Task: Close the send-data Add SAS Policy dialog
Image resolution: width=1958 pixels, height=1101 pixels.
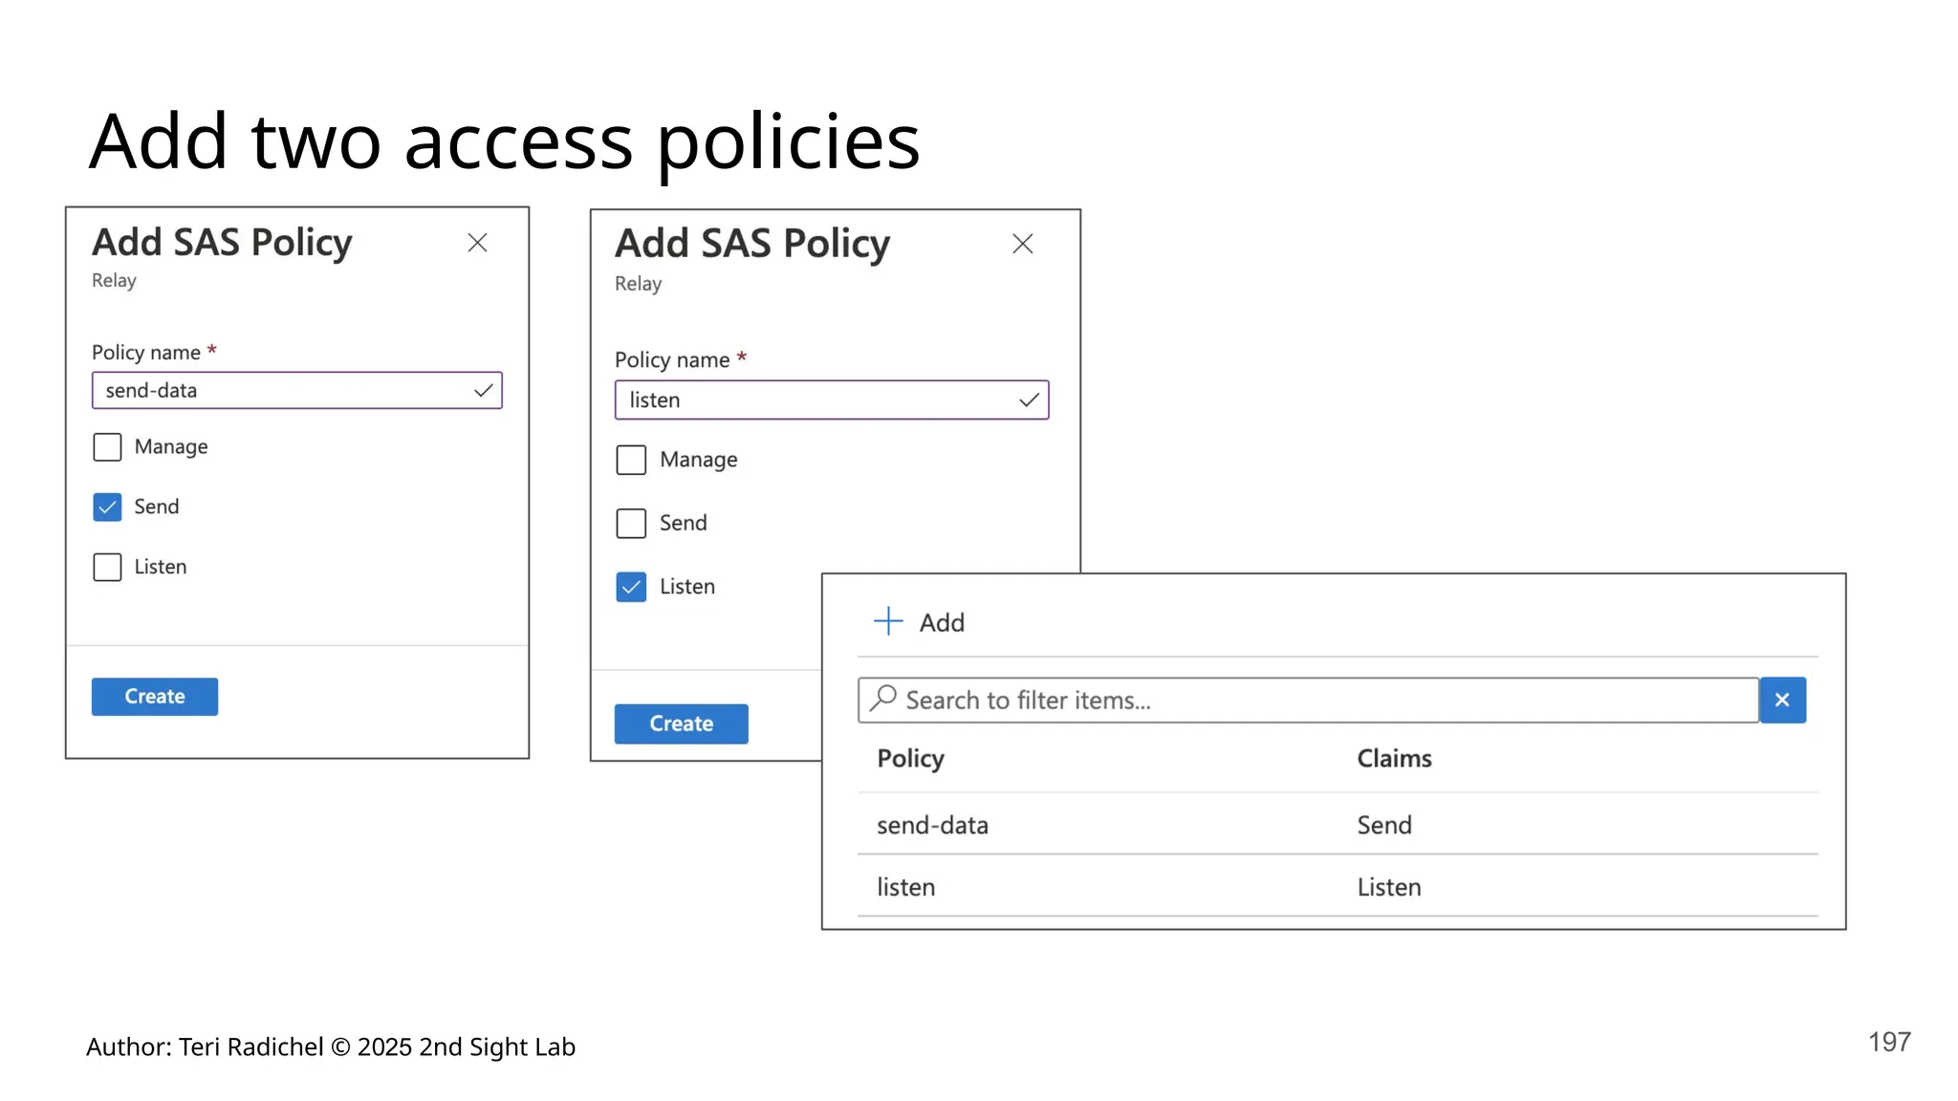Action: point(477,243)
